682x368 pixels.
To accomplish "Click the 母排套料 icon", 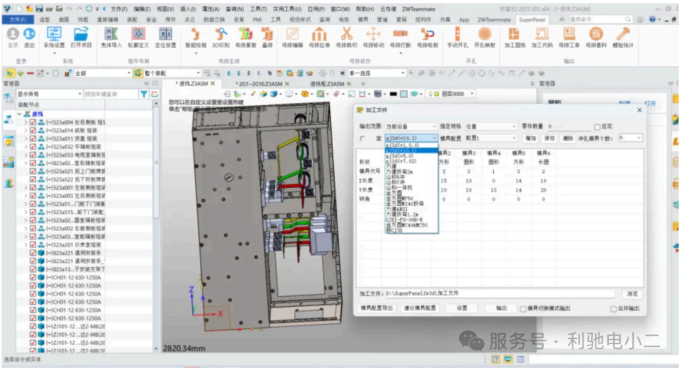I will (x=596, y=38).
